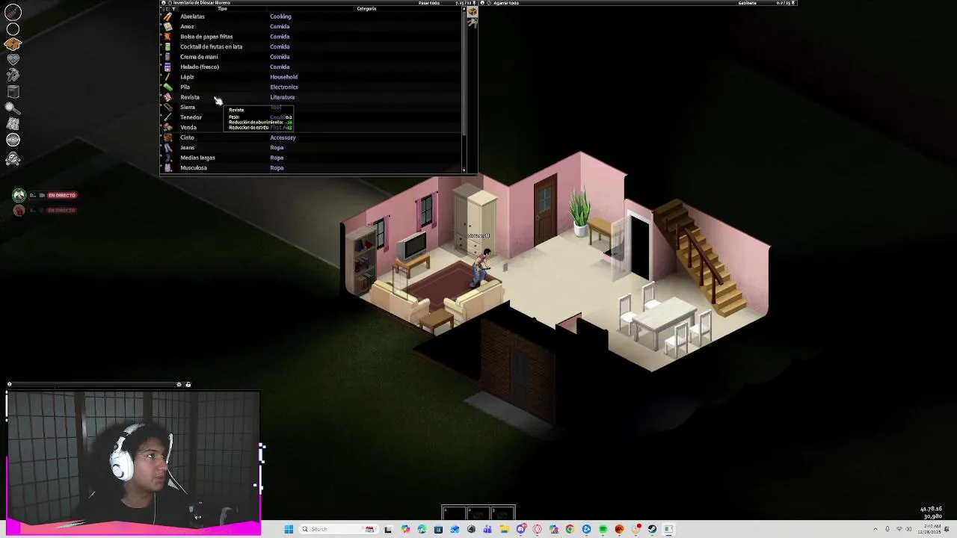This screenshot has width=957, height=538.
Task: Open the map icon
Action: pos(13,123)
